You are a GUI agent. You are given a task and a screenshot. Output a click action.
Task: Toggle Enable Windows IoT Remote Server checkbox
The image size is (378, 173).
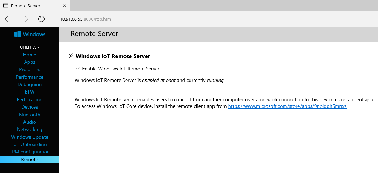point(78,69)
